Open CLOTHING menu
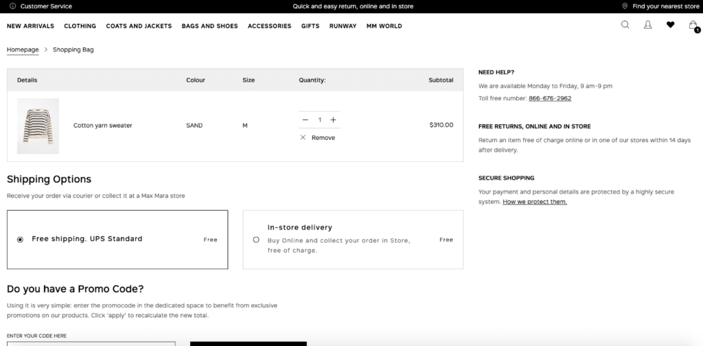This screenshot has height=346, width=703. (80, 26)
